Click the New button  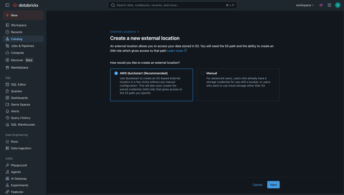coord(23,15)
